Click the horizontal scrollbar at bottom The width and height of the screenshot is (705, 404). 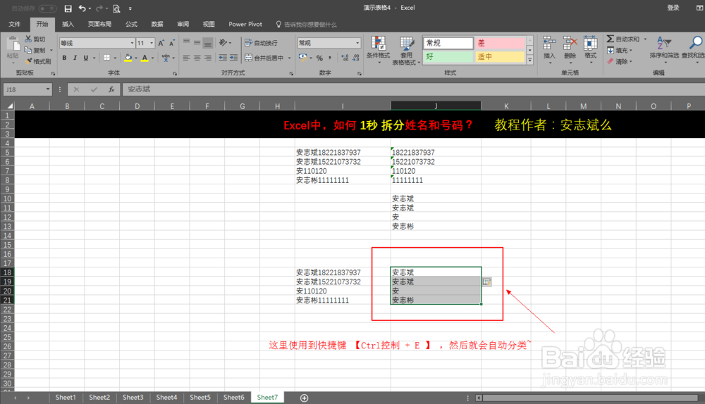pyautogui.click(x=589, y=398)
